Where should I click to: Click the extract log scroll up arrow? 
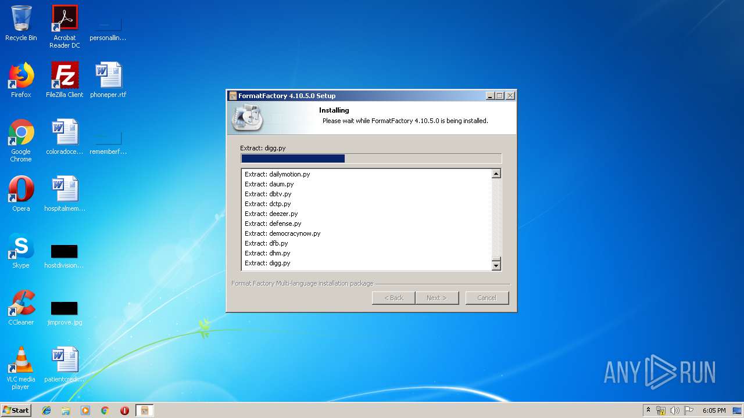click(x=496, y=174)
